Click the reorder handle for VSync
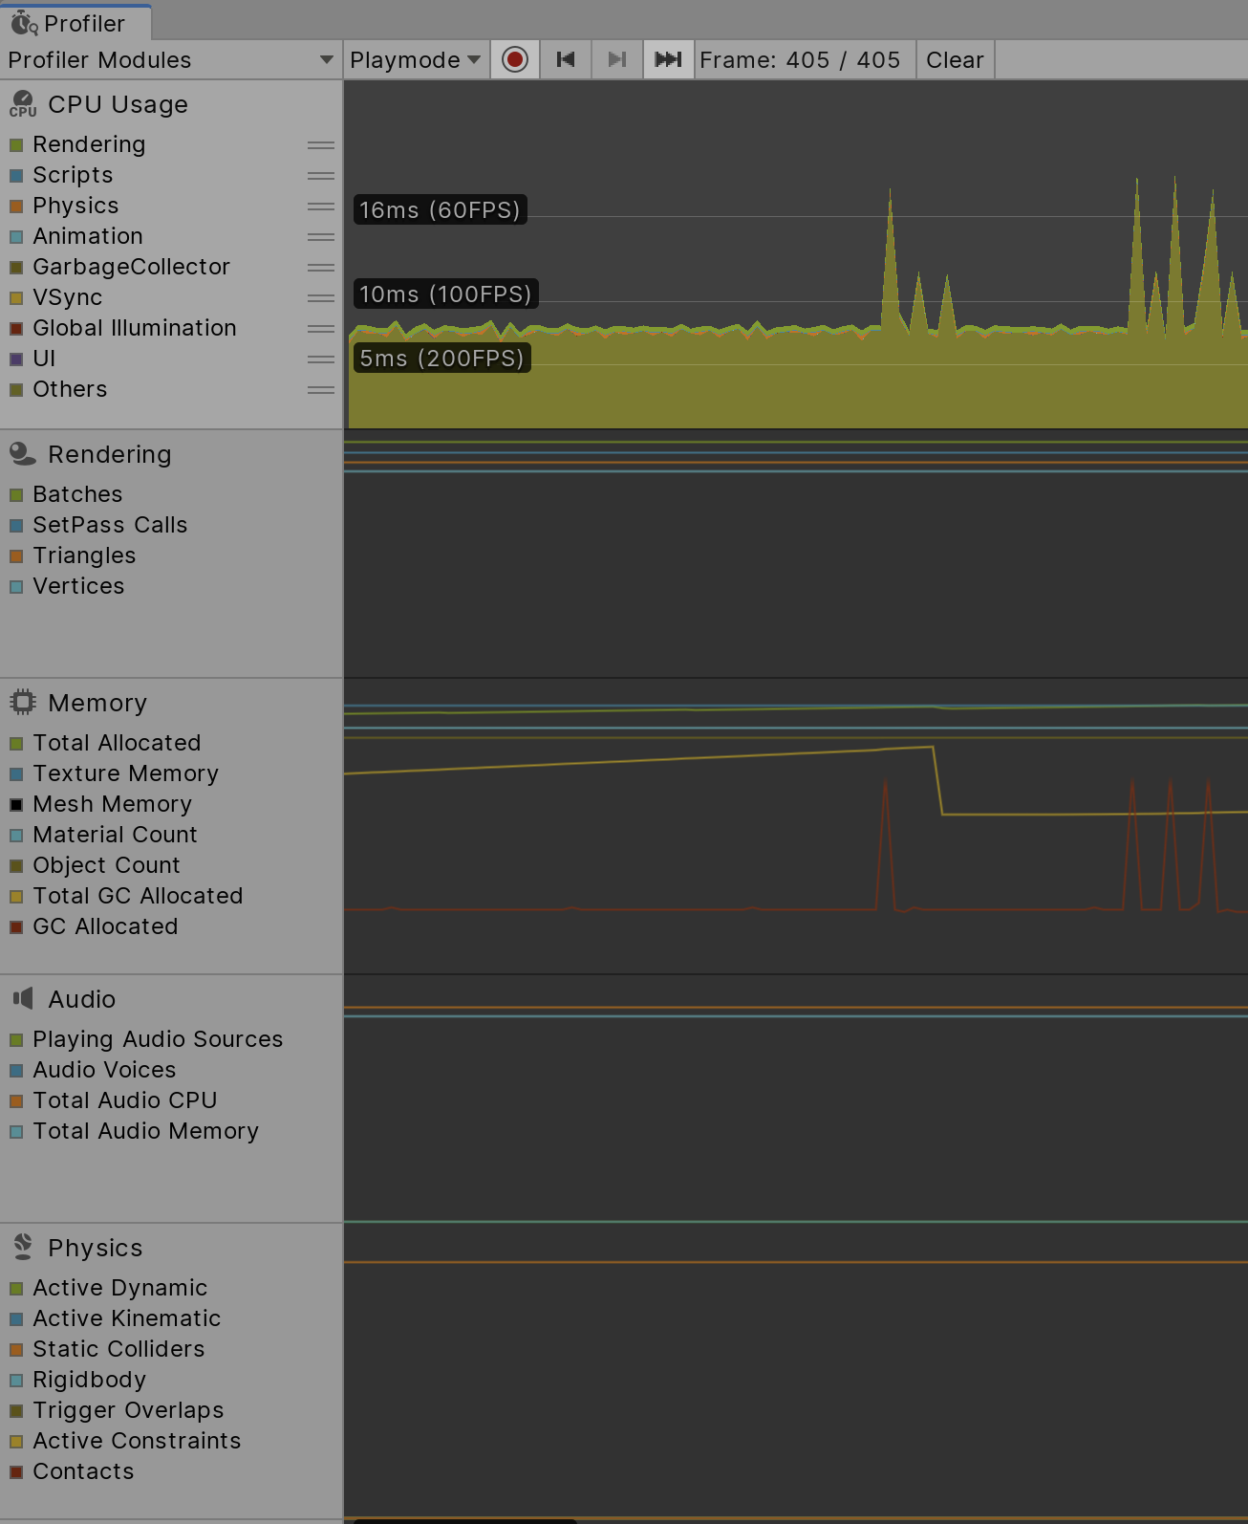The height and width of the screenshot is (1524, 1248). point(321,298)
